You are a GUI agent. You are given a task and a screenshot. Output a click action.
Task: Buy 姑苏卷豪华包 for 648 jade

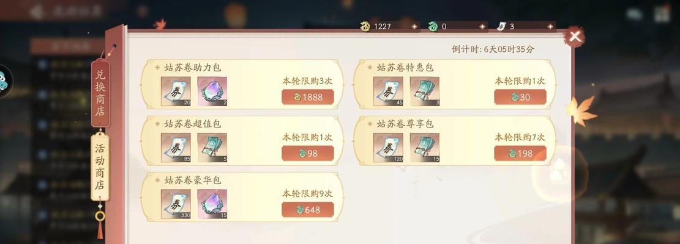(x=307, y=210)
